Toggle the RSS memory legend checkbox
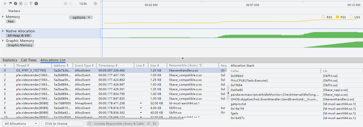The width and height of the screenshot is (363, 127). [x=323, y=17]
